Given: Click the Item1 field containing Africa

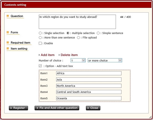Looking at the screenshot, I should pos(88,73).
